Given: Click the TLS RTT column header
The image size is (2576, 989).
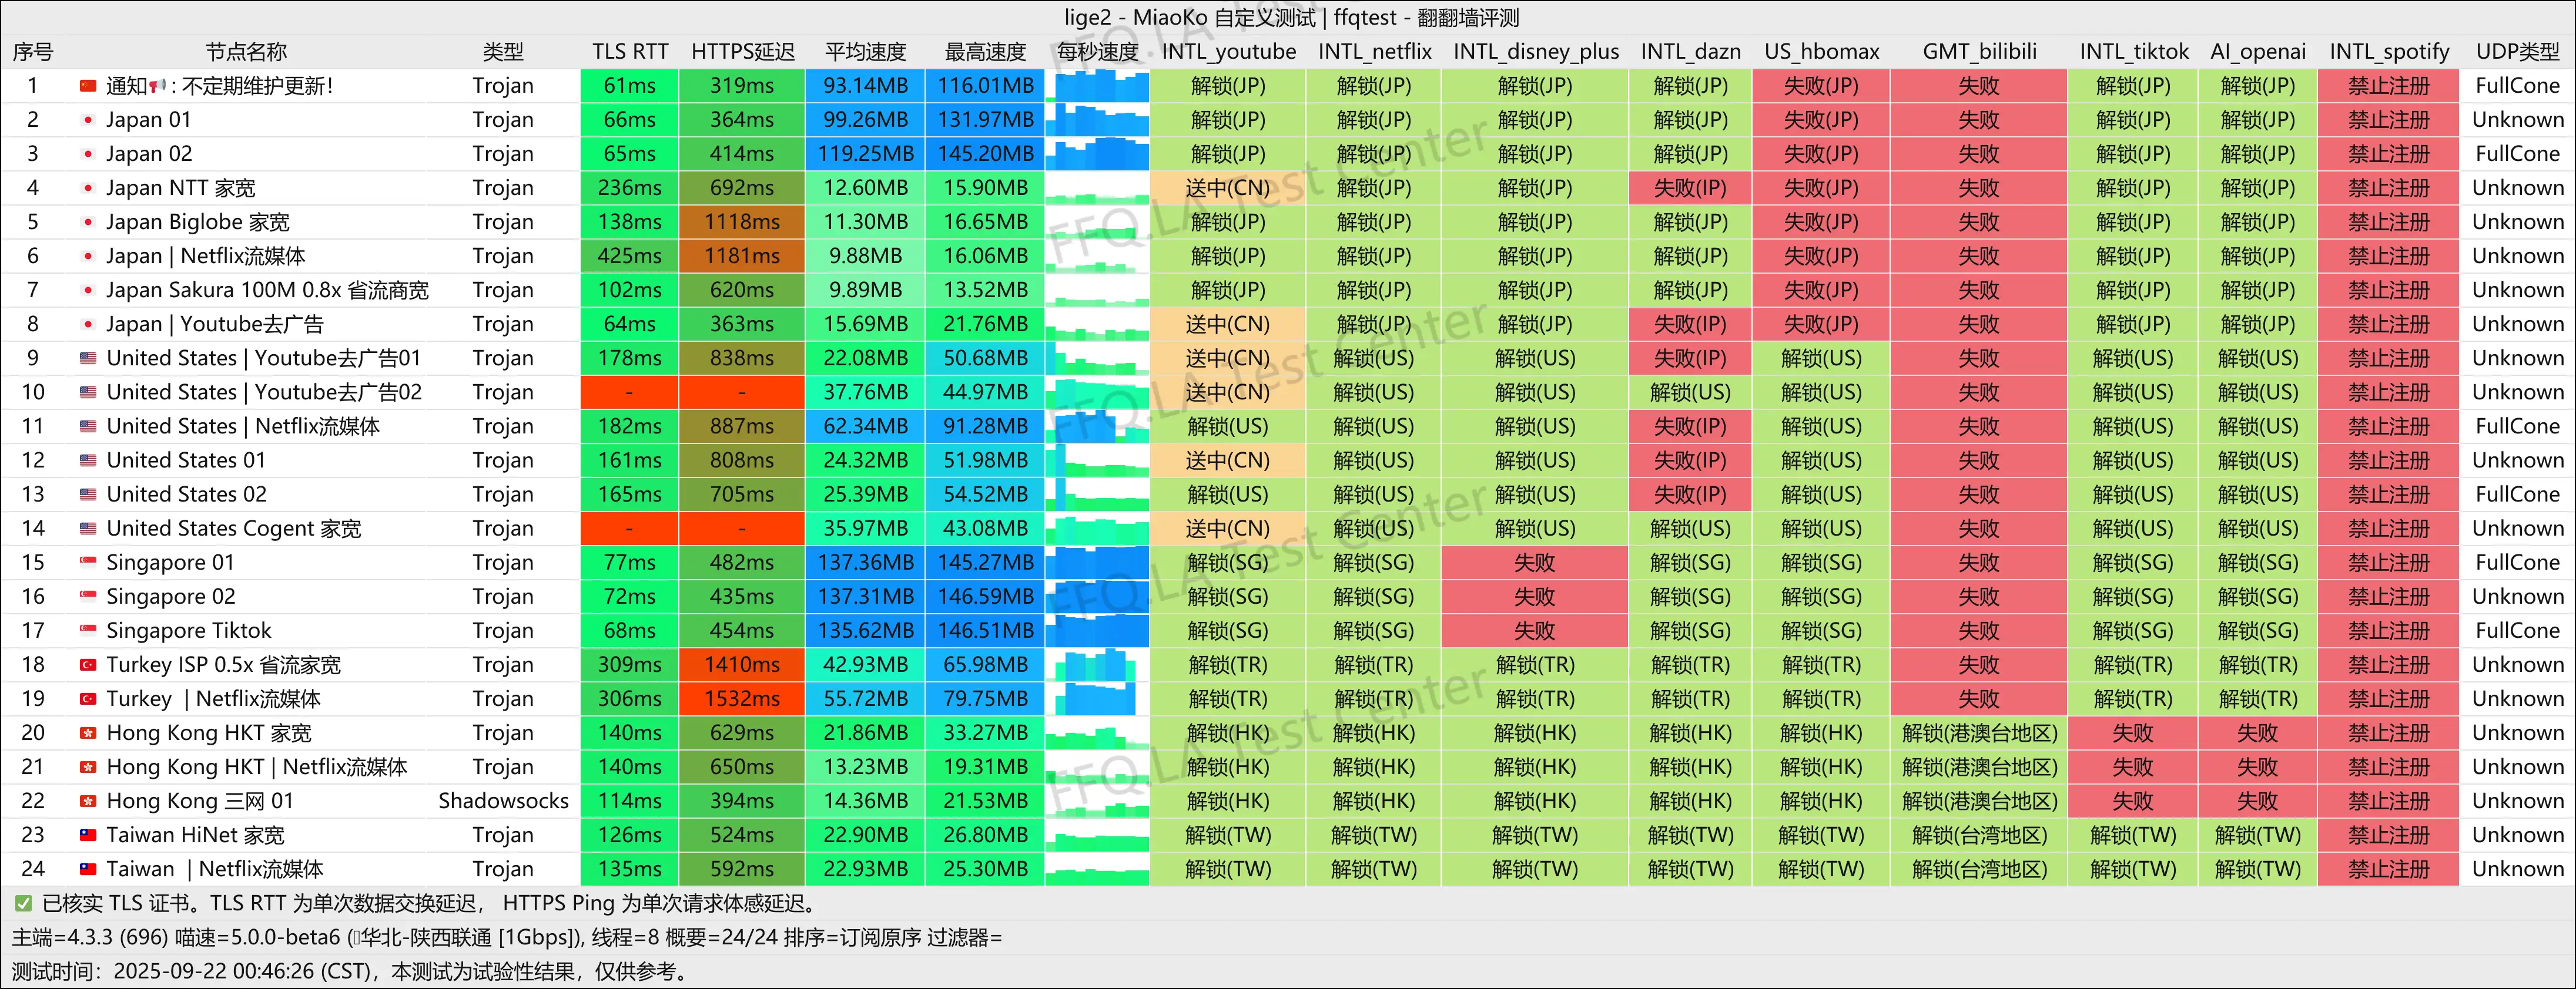Looking at the screenshot, I should point(630,52).
